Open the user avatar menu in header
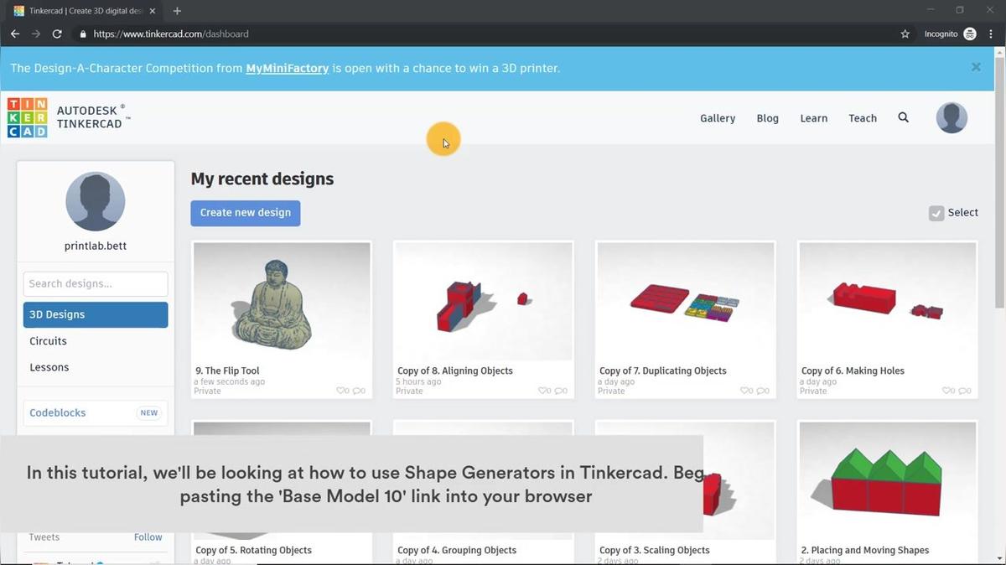1006x565 pixels. 952,117
